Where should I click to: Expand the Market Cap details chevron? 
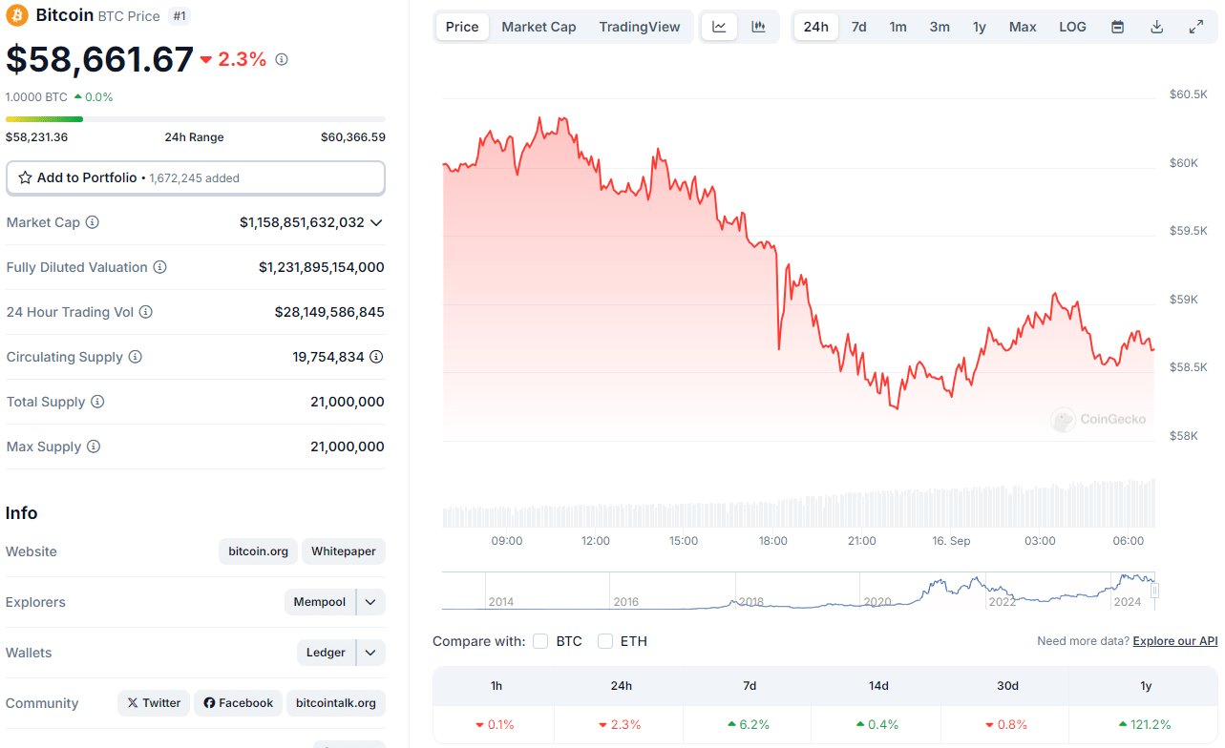[x=376, y=222]
